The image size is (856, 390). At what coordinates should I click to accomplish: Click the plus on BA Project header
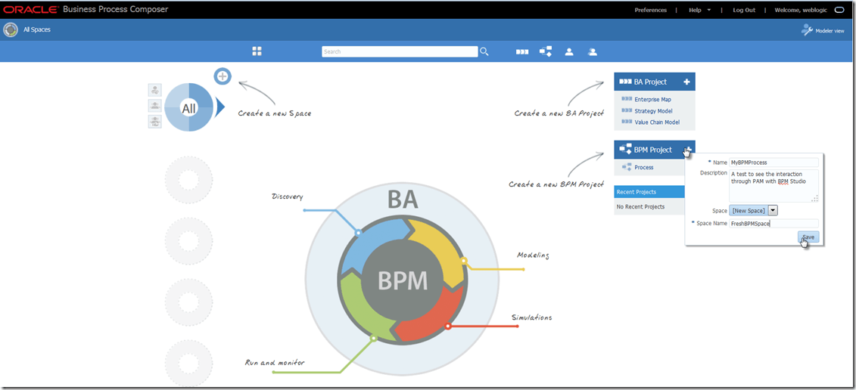[x=686, y=82]
